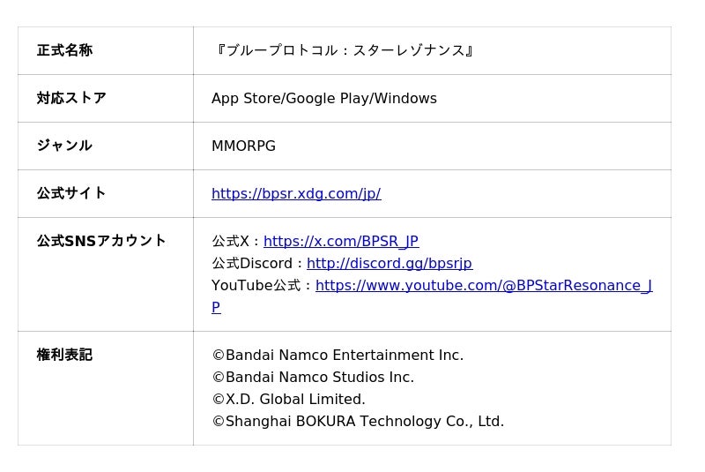Click the ©X.D. Global Limited. line
Image resolution: width=705 pixels, height=472 pixels.
click(288, 400)
